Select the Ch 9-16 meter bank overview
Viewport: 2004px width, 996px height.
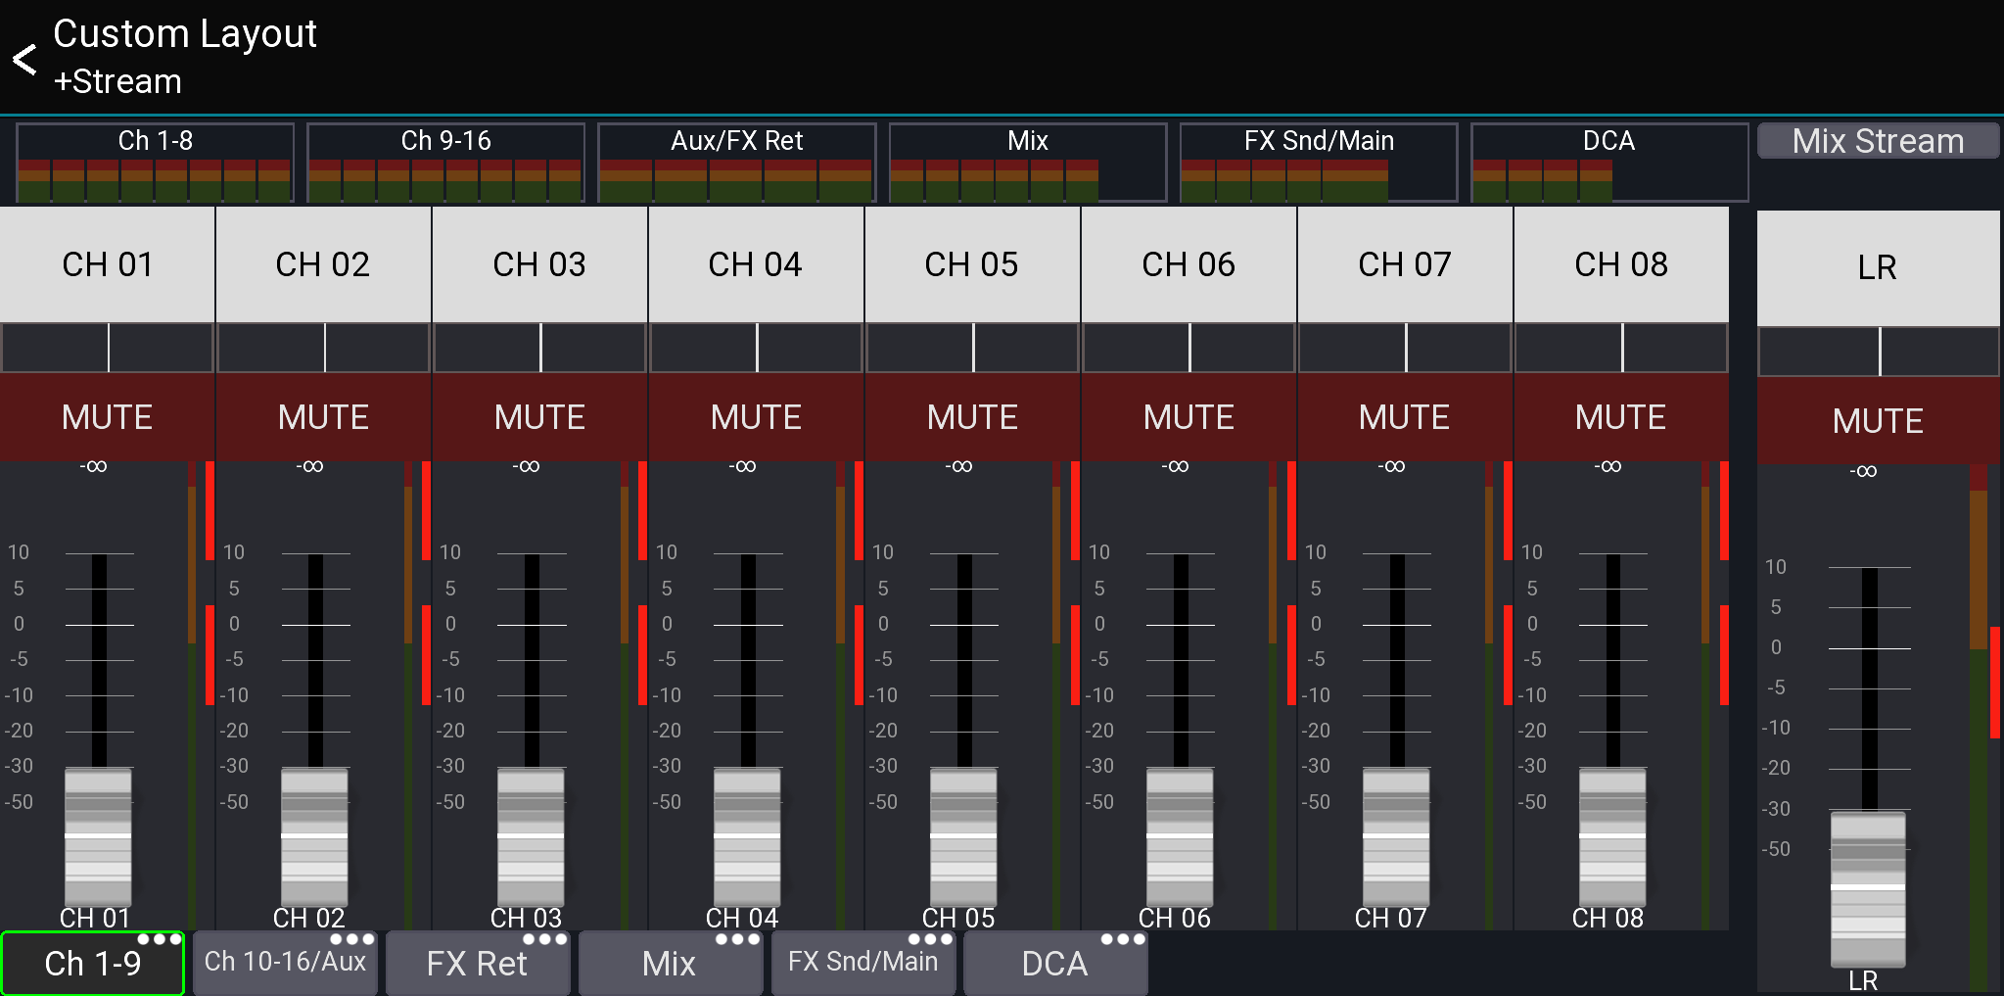444,162
